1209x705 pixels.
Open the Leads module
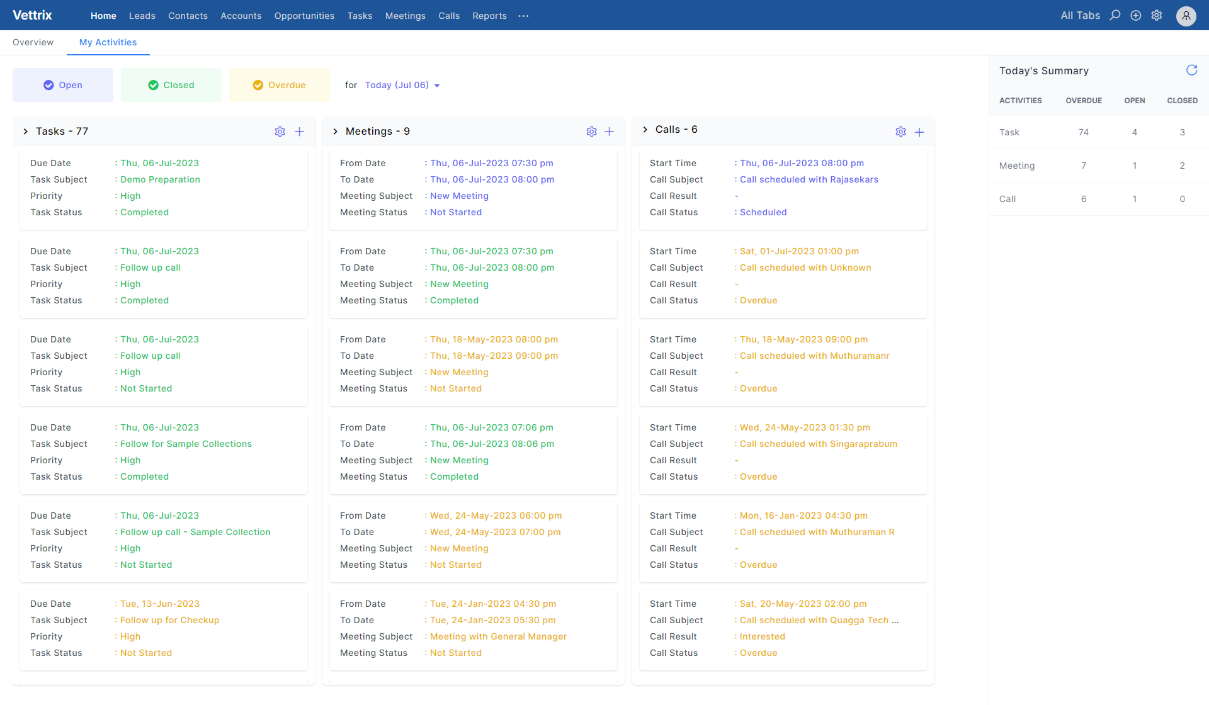tap(142, 16)
